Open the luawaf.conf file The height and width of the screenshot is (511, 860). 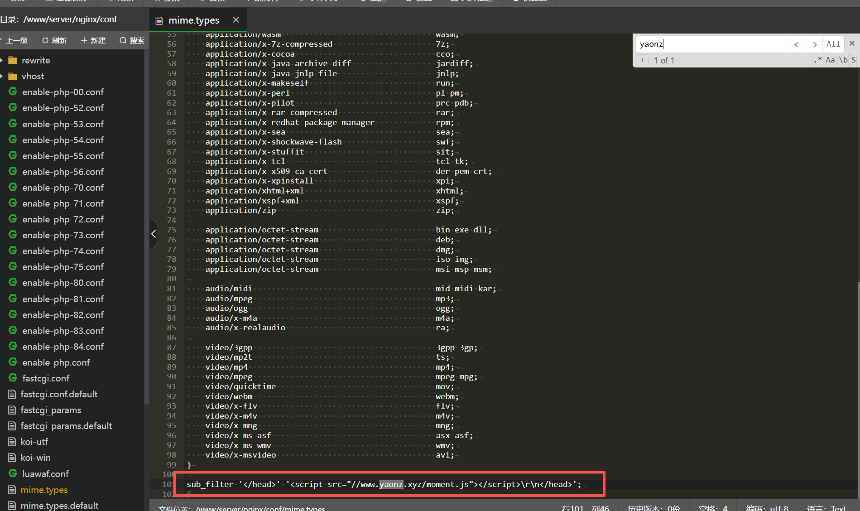pyautogui.click(x=45, y=474)
